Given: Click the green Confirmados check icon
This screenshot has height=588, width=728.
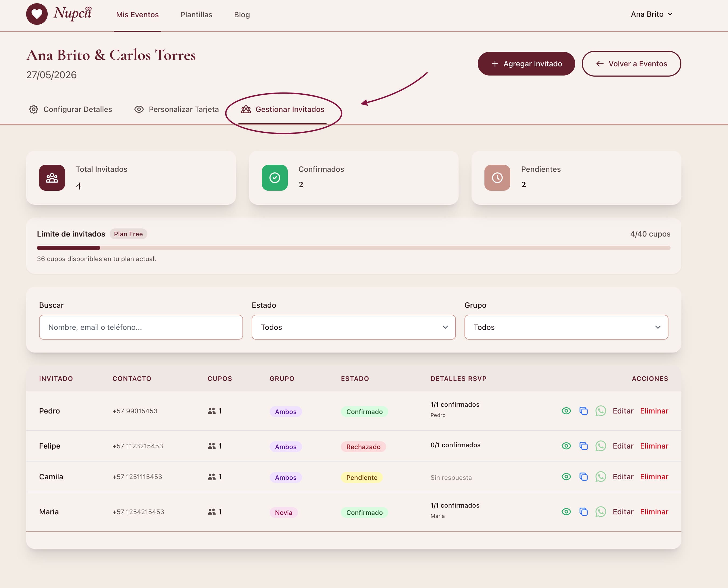Looking at the screenshot, I should (274, 178).
